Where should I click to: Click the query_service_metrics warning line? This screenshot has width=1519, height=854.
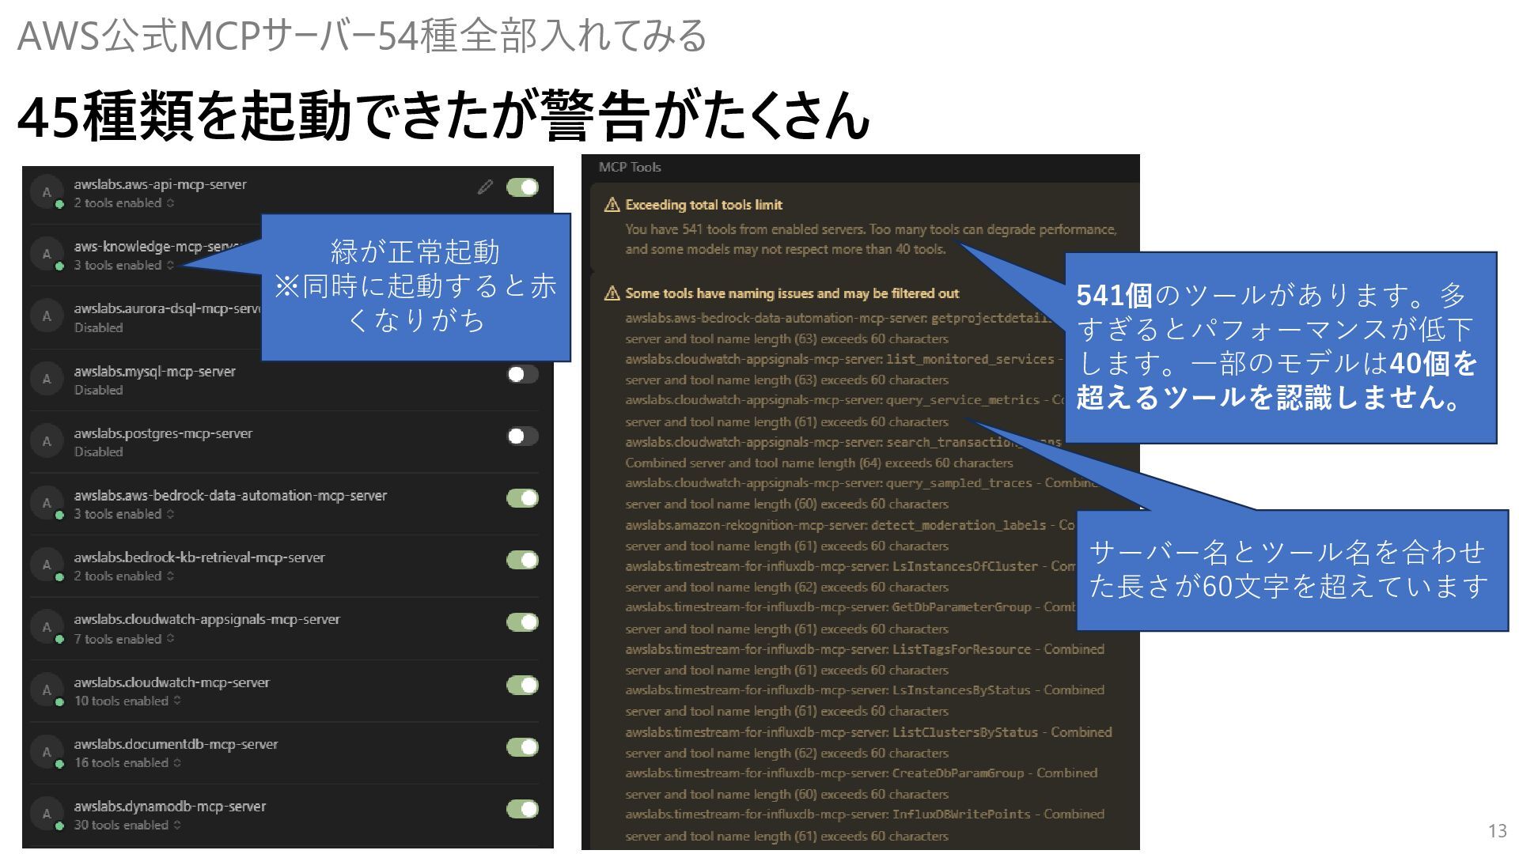pos(844,410)
